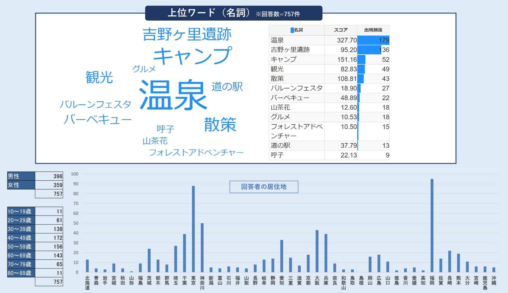508x293 pixels.
Task: Click 吉野ヶ里遺跡 in the word cloud
Action: (x=187, y=34)
